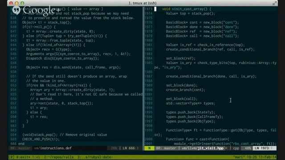The height and width of the screenshot is (160, 285).
Task: Click line 'Object* t1 = stack_top();'
Action: [47, 23]
